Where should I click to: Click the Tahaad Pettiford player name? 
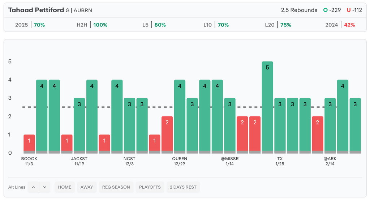(x=36, y=10)
